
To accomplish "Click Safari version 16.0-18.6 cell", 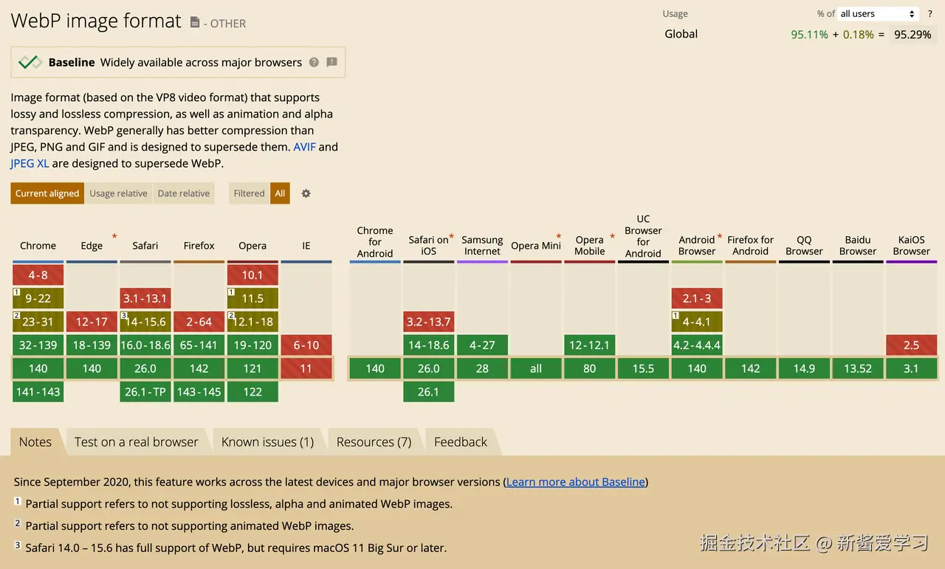I will pyautogui.click(x=145, y=345).
